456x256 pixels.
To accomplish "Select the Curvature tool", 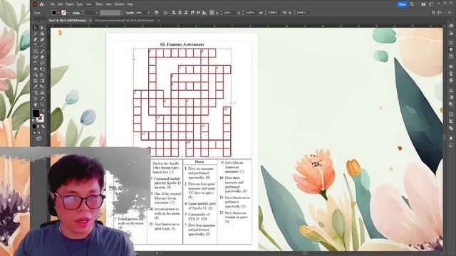I will click(42, 40).
